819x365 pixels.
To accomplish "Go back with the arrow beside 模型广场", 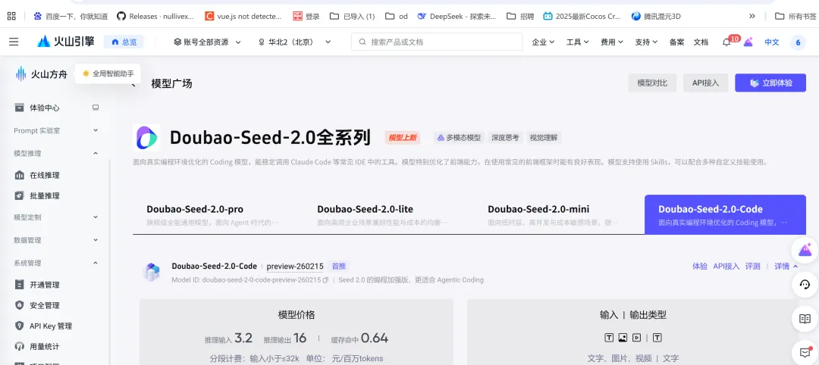I will pos(133,84).
